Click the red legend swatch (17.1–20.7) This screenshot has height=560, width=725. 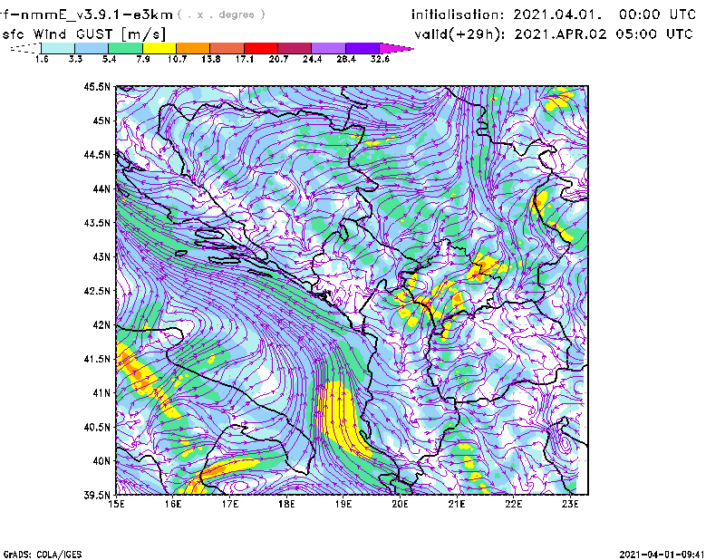tap(261, 48)
